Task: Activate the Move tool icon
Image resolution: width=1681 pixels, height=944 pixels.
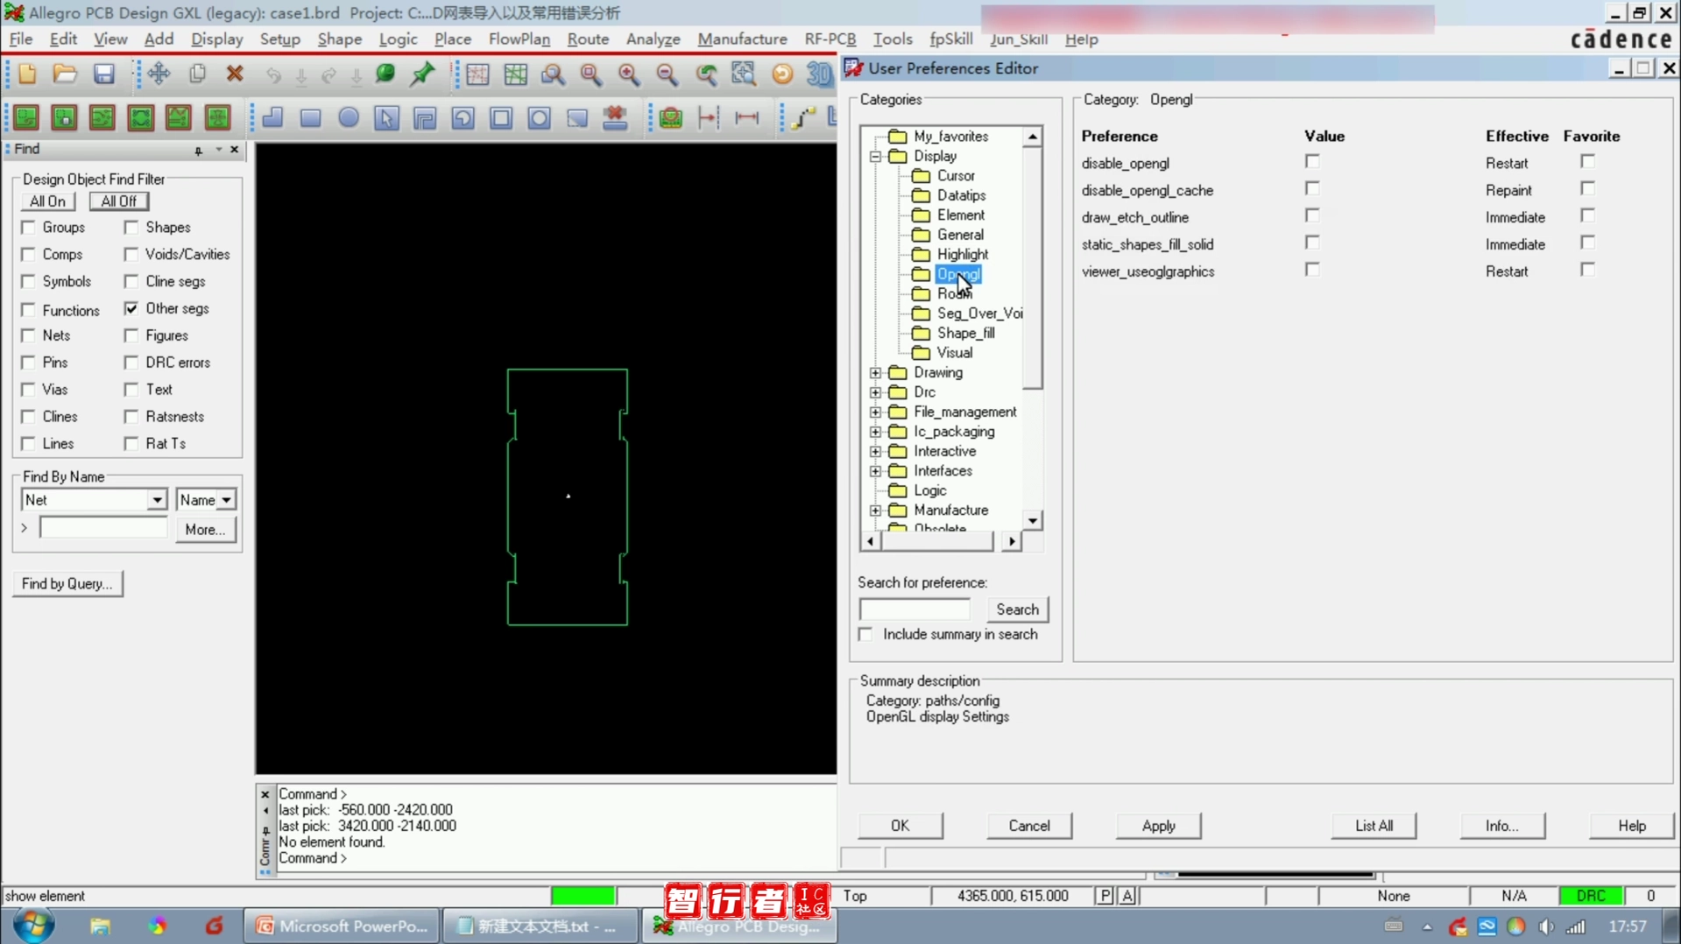Action: pos(159,74)
